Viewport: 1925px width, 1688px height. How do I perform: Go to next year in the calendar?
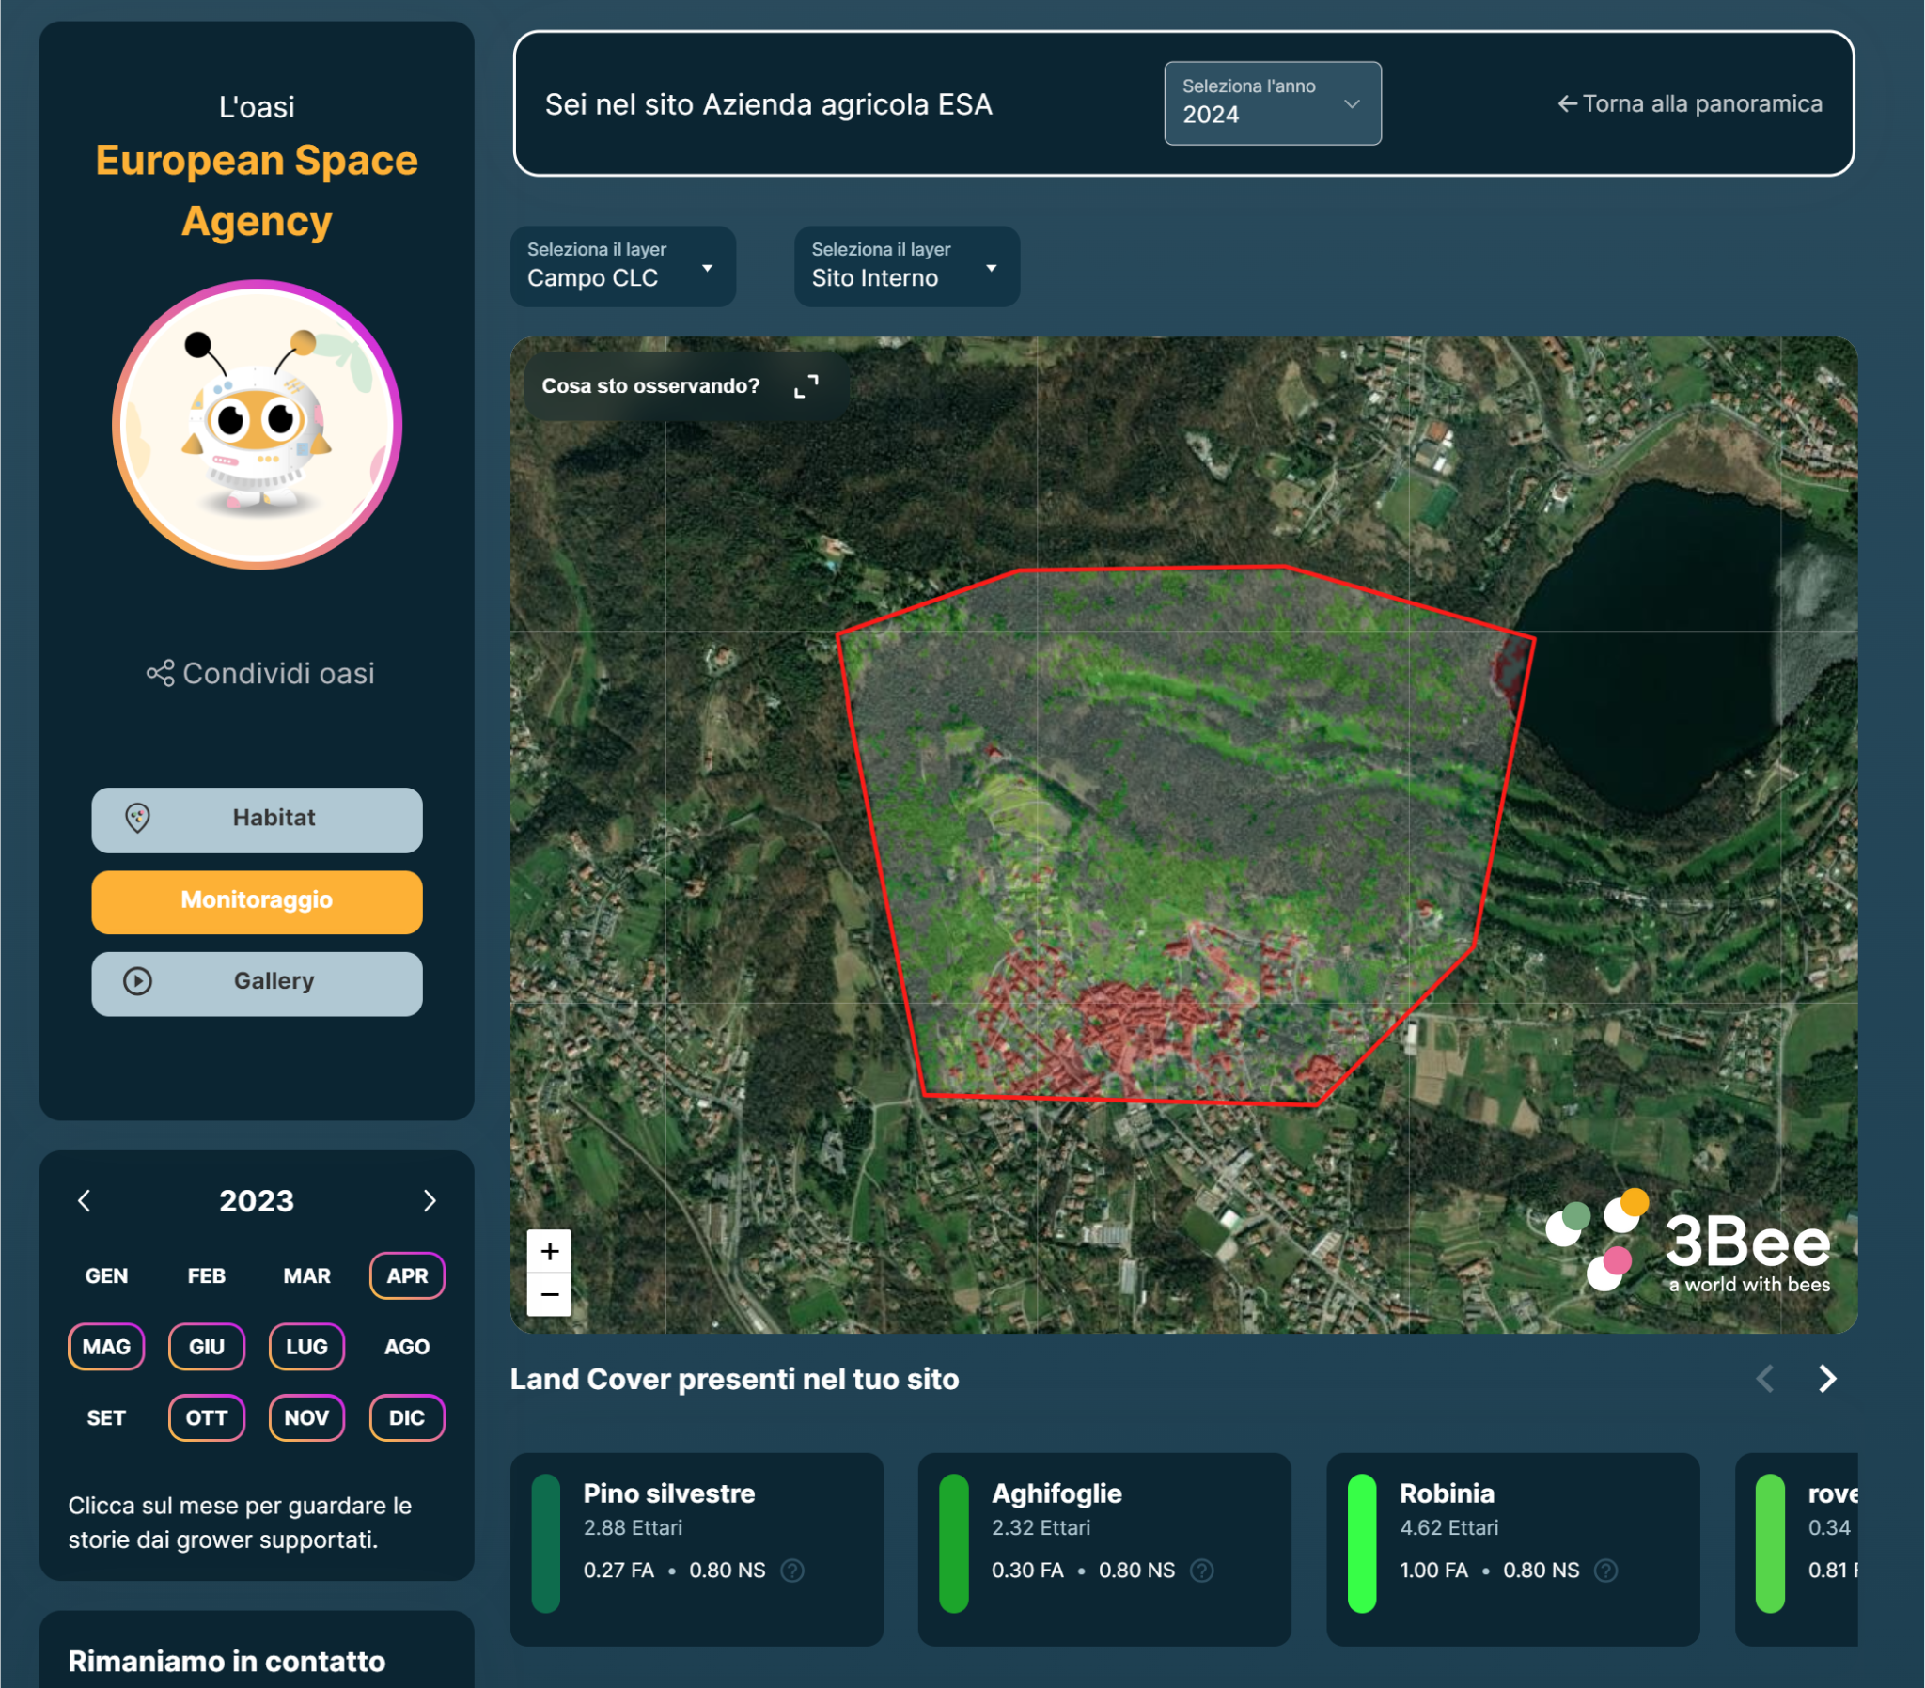[x=430, y=1201]
